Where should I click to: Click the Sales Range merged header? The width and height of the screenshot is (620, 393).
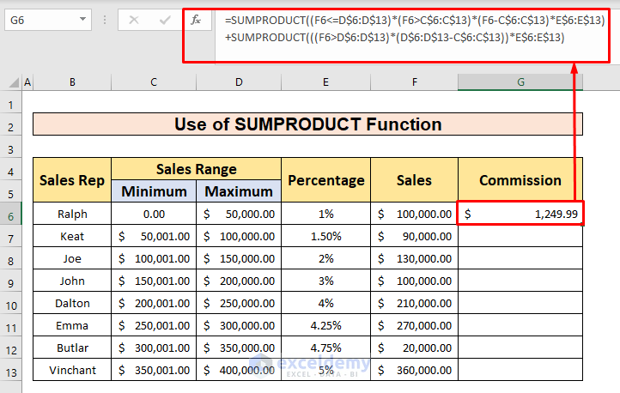click(x=196, y=169)
